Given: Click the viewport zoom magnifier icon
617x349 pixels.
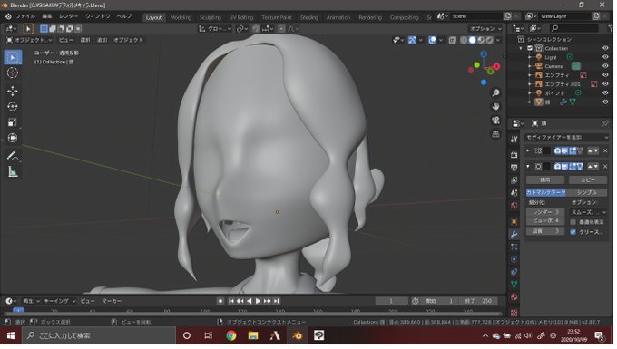Looking at the screenshot, I should coord(495,92).
